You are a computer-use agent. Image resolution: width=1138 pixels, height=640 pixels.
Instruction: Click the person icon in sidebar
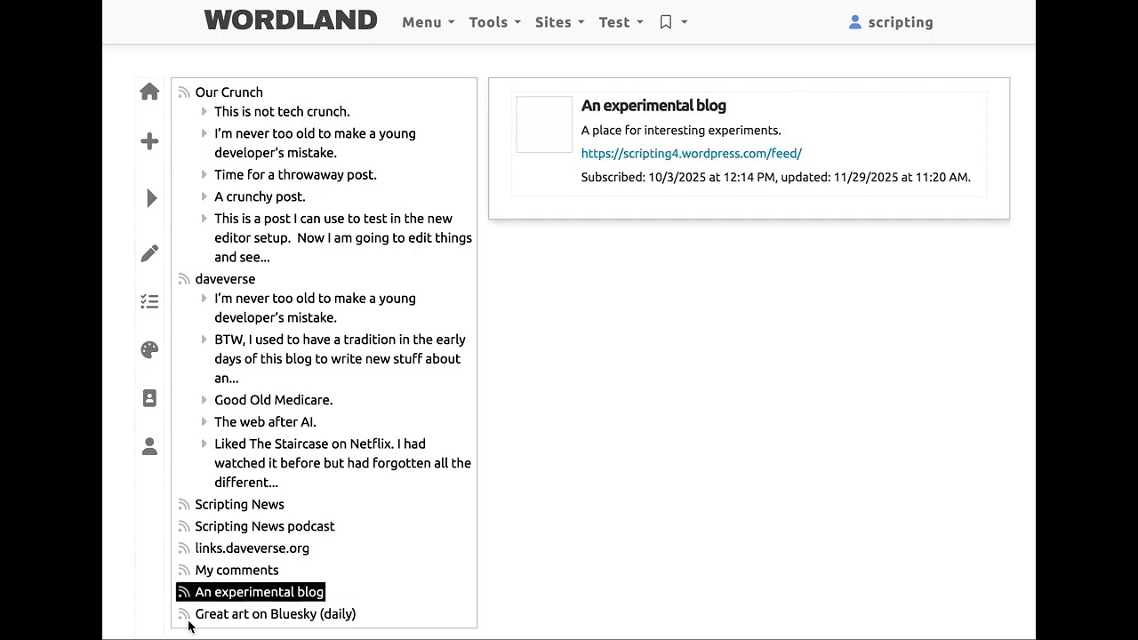tap(149, 446)
